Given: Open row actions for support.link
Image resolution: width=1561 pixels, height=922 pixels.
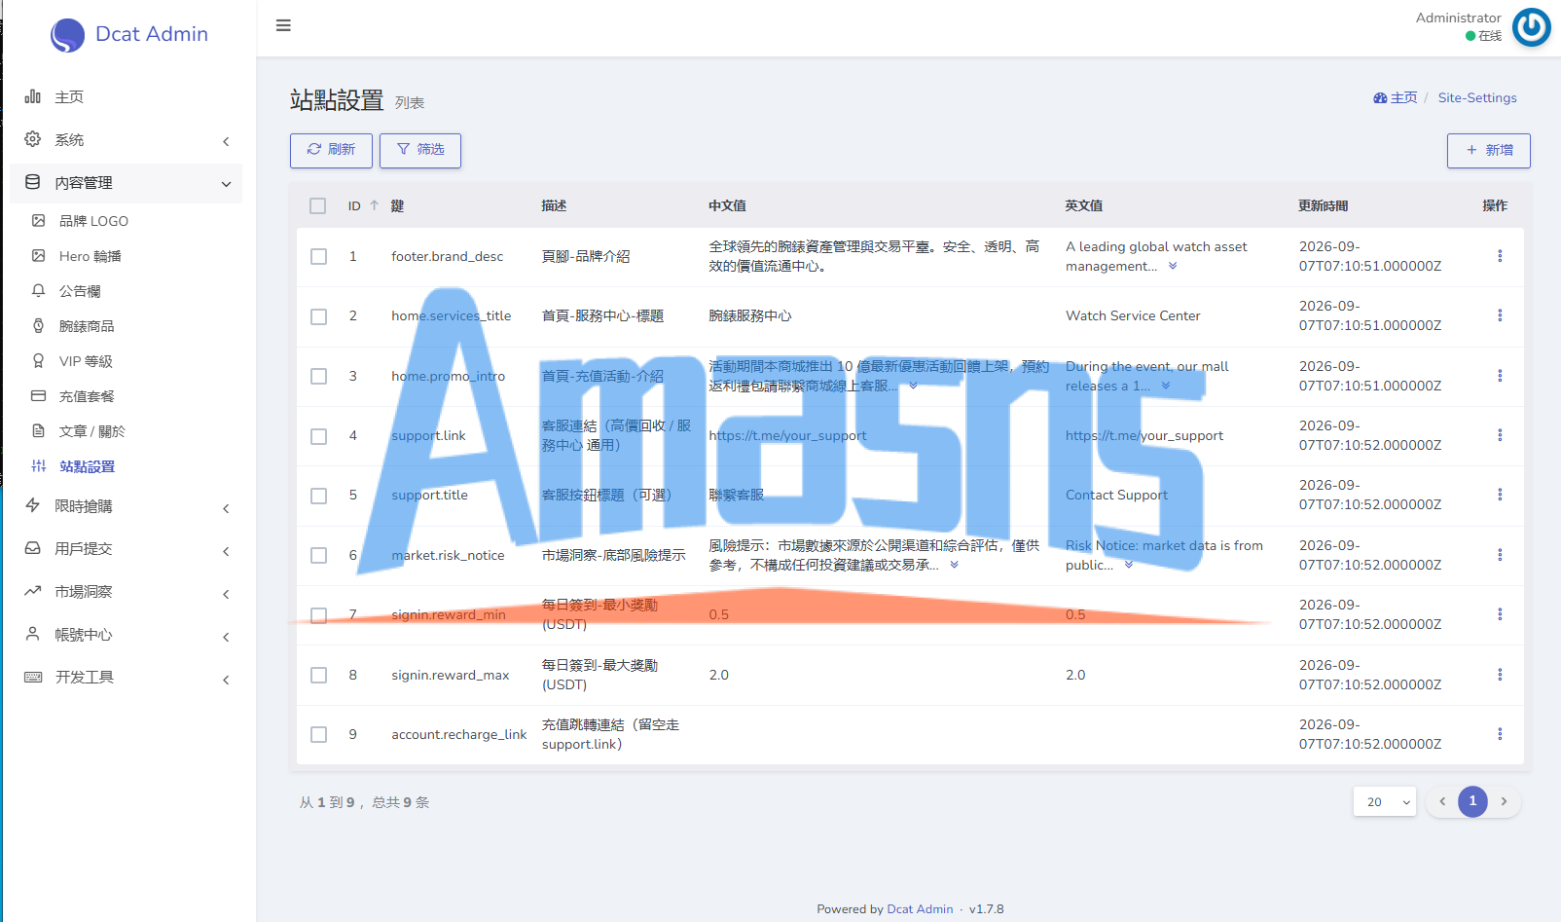Looking at the screenshot, I should [x=1500, y=435].
